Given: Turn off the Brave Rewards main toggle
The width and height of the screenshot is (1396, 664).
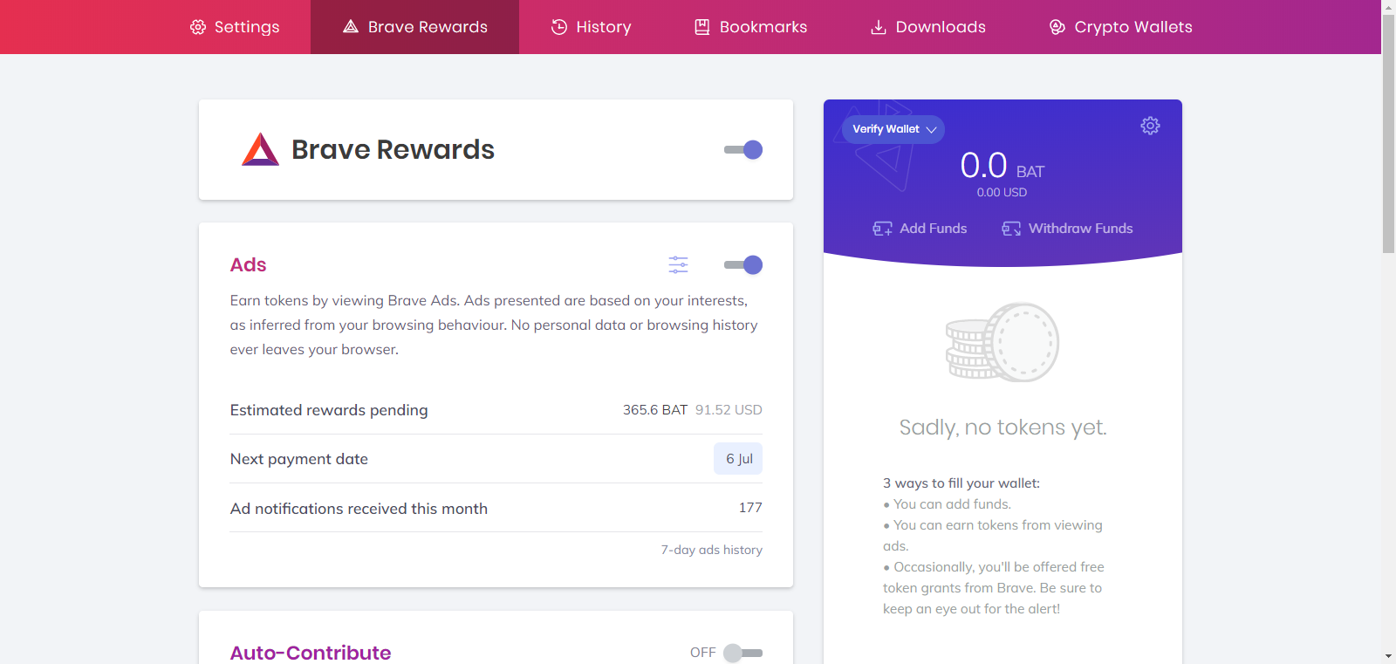Looking at the screenshot, I should [744, 149].
